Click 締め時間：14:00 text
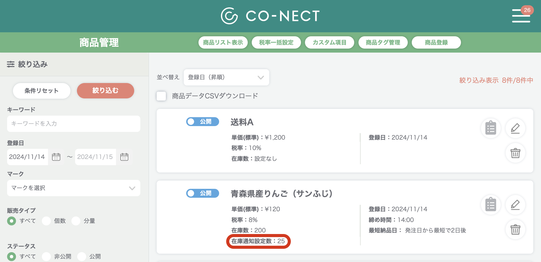Image resolution: width=541 pixels, height=262 pixels. click(391, 220)
